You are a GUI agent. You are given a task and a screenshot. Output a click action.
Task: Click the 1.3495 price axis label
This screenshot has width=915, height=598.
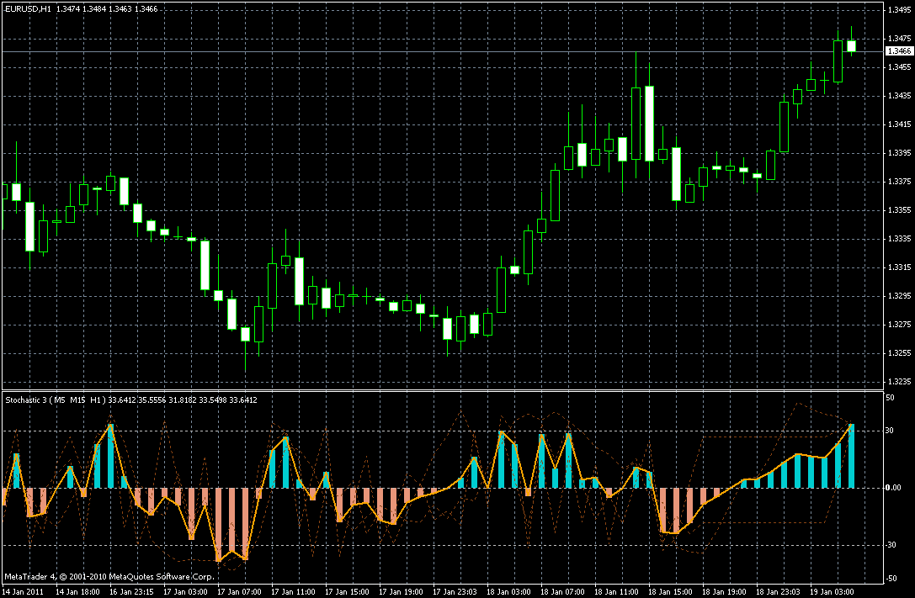click(x=899, y=10)
